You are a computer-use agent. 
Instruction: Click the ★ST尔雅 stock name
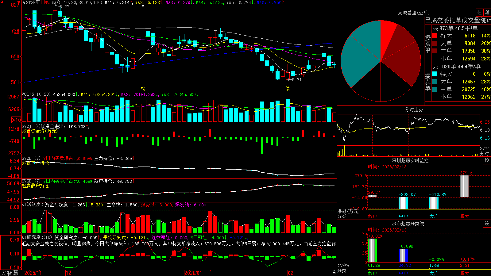(x=31, y=2)
